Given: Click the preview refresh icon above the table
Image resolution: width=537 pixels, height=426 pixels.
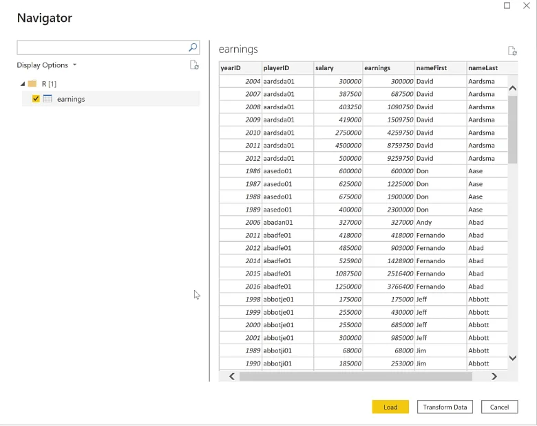Looking at the screenshot, I should (x=512, y=51).
